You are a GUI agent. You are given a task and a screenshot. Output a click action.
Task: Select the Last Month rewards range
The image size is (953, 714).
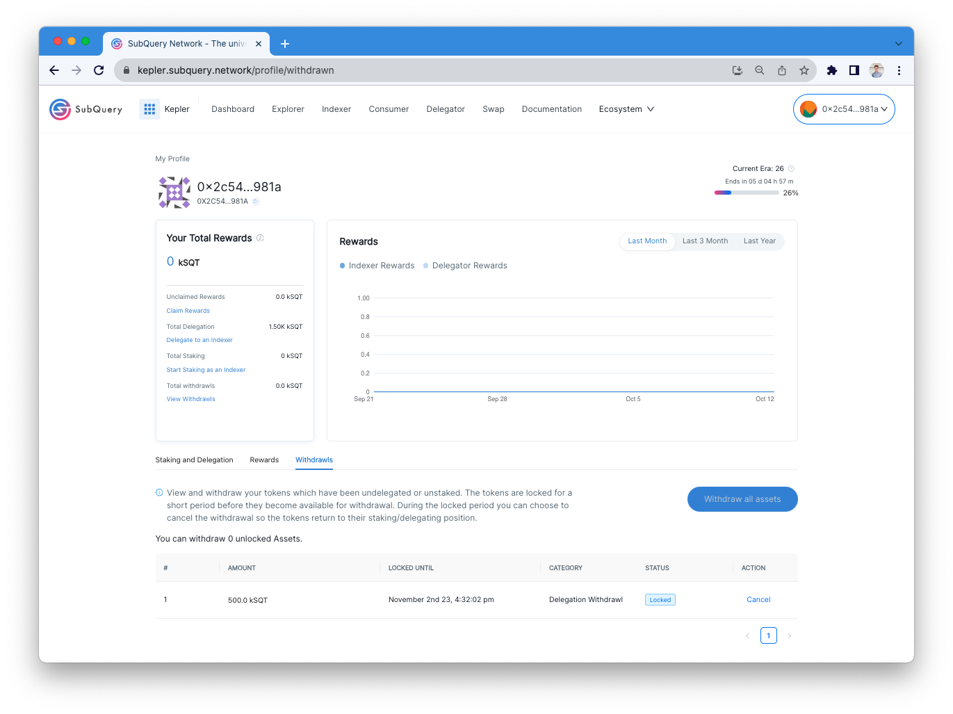click(647, 241)
